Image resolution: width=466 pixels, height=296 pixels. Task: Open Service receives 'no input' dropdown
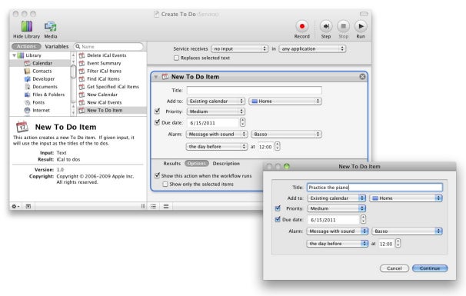click(240, 48)
